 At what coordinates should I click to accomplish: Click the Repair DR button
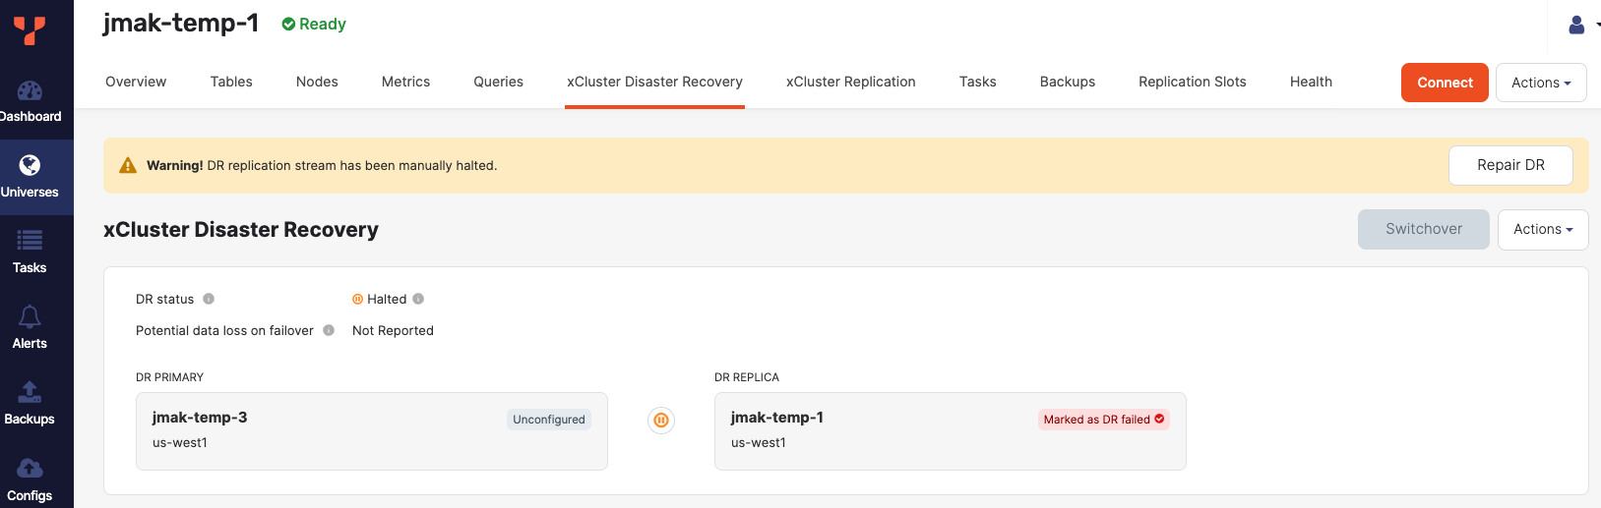1510,165
